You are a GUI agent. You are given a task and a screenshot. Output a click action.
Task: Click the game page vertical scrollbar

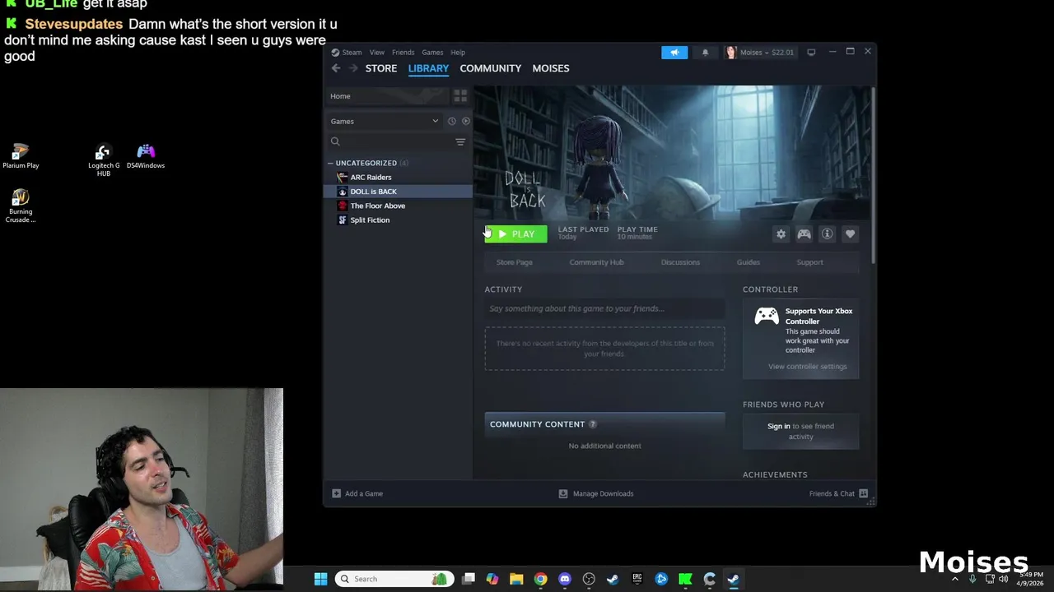click(x=872, y=176)
